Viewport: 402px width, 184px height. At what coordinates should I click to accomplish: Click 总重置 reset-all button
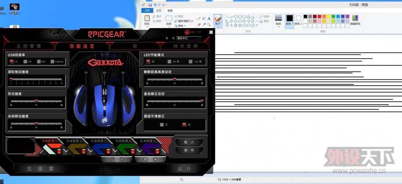click(x=40, y=168)
